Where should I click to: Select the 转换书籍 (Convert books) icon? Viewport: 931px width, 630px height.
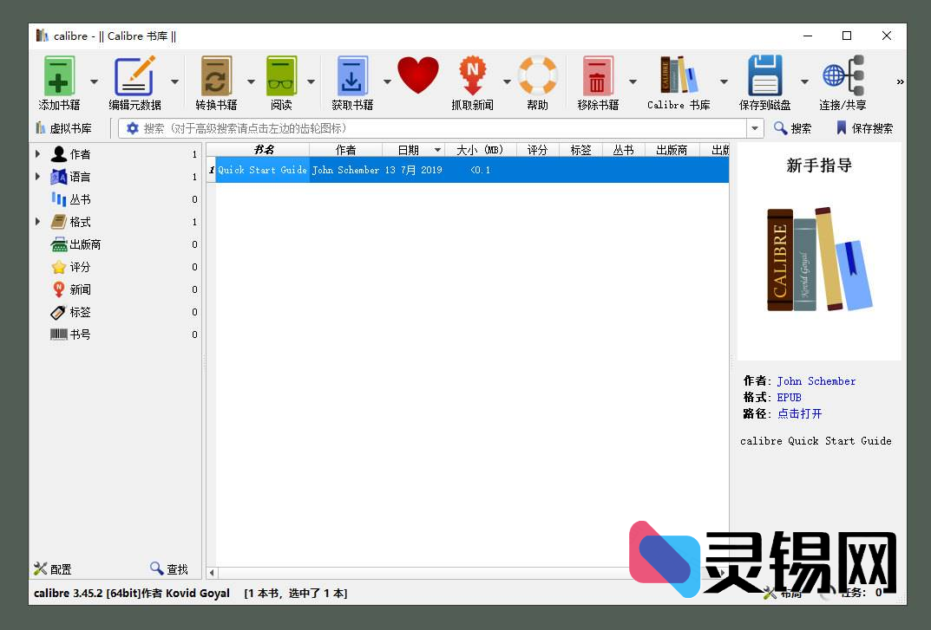[x=215, y=76]
